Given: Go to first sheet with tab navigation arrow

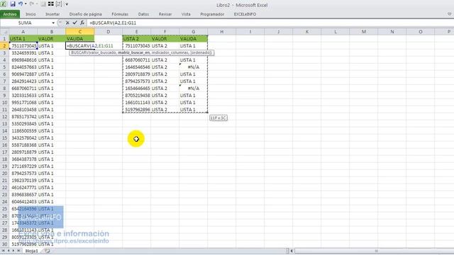Looking at the screenshot, I should [3, 251].
